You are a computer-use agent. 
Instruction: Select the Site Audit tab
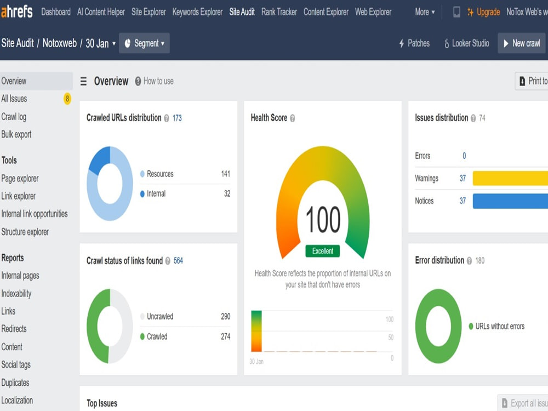(242, 12)
